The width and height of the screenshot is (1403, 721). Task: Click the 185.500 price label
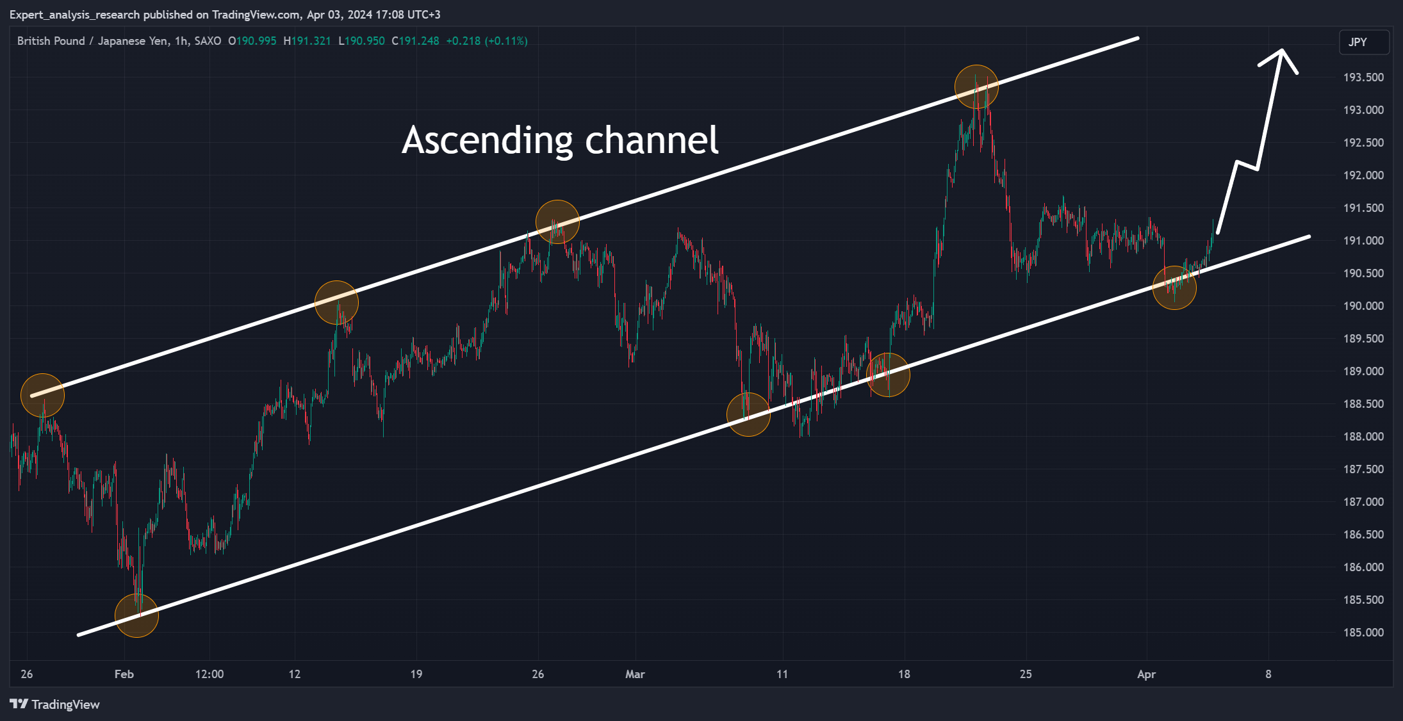[x=1363, y=600]
